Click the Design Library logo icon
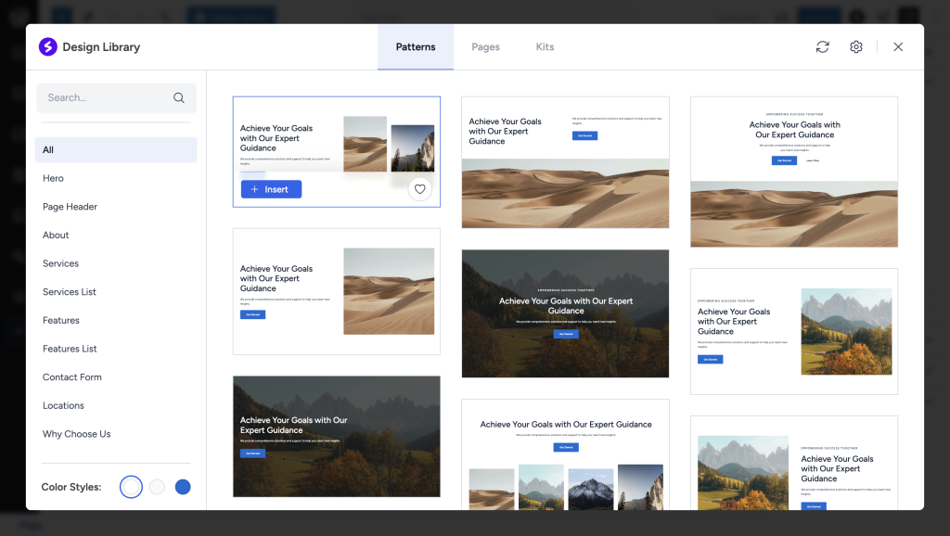Screen dimensions: 950x536 tap(48, 47)
